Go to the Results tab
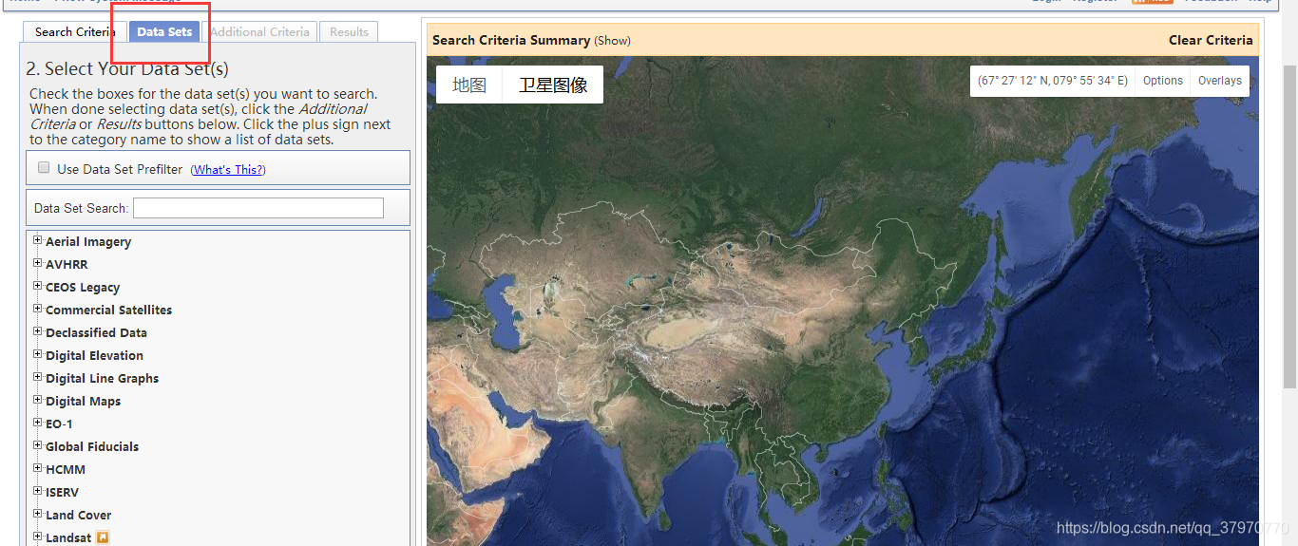The width and height of the screenshot is (1298, 546). tap(349, 31)
